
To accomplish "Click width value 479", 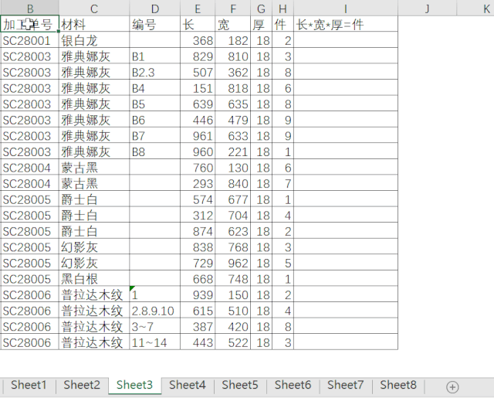I will [x=233, y=120].
